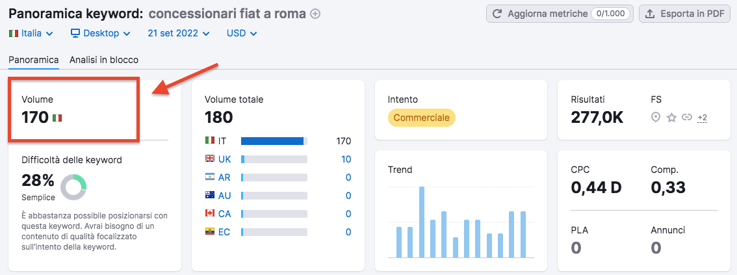Click the IT volume progress bar
Viewport: 737px width, 275px height.
[x=274, y=141]
